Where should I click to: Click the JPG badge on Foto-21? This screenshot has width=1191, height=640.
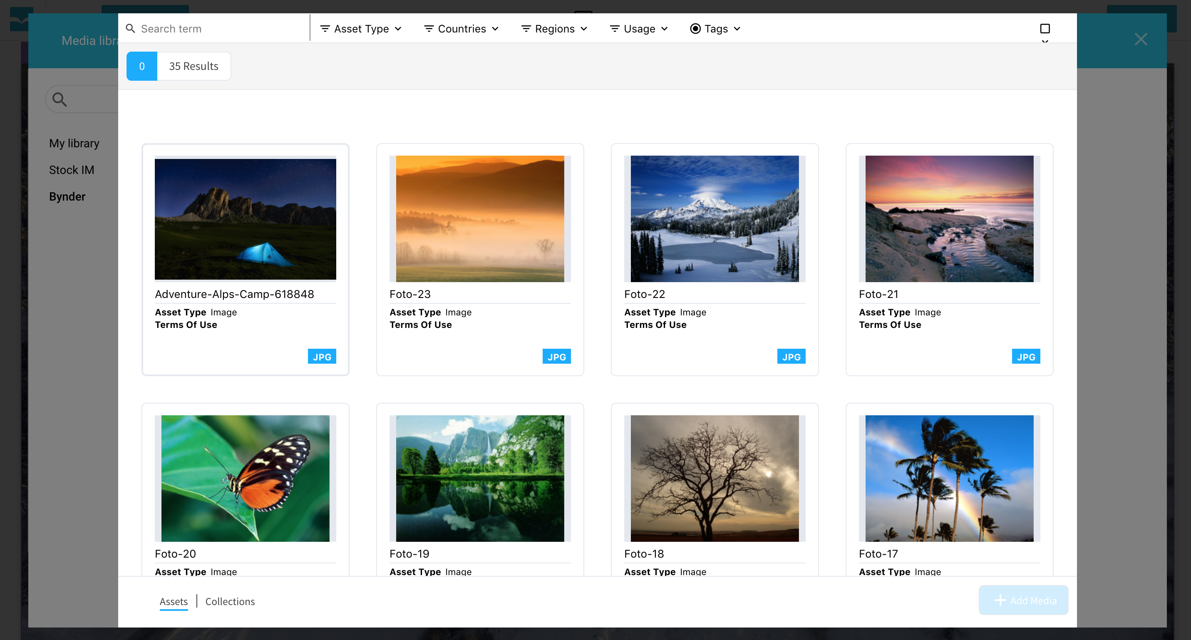[x=1025, y=357]
